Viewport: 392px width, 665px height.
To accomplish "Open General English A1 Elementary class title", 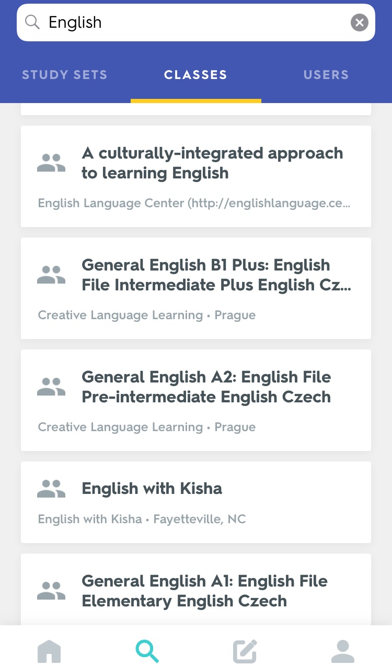I will point(205,591).
